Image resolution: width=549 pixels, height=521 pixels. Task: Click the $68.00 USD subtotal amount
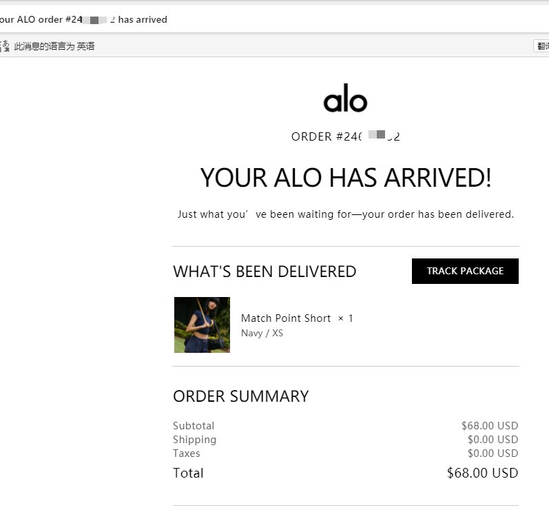pos(489,426)
